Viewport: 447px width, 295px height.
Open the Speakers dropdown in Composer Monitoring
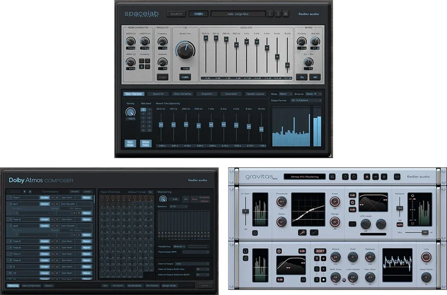178,206
